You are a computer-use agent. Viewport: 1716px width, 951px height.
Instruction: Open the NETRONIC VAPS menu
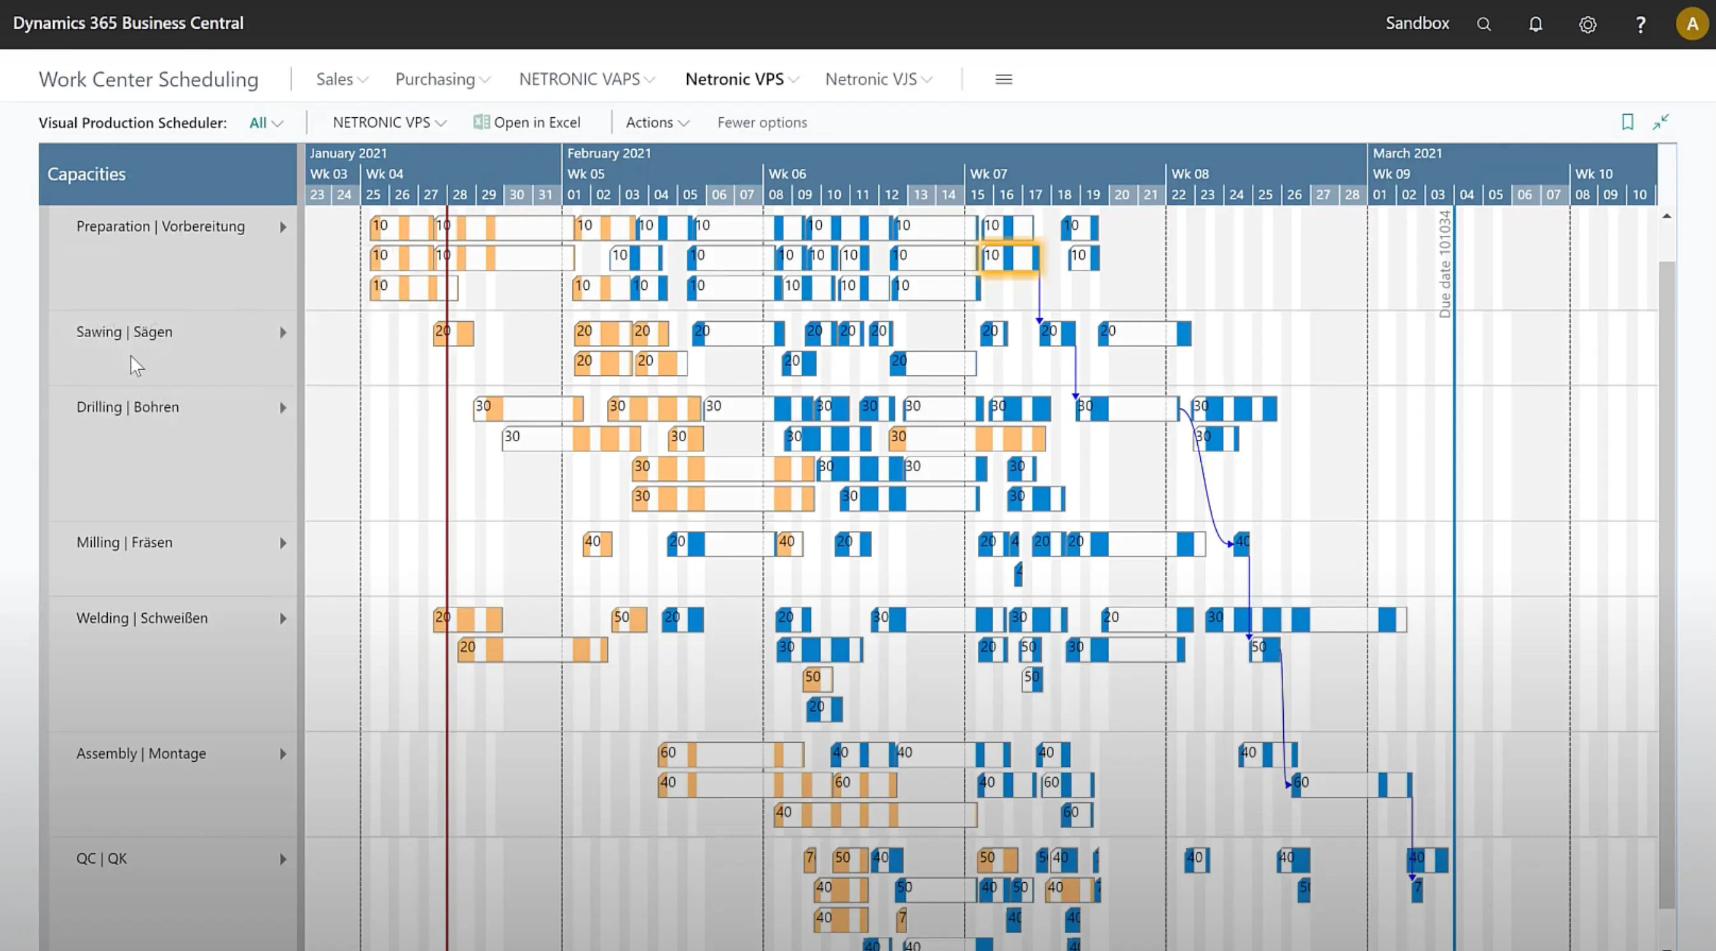(587, 79)
